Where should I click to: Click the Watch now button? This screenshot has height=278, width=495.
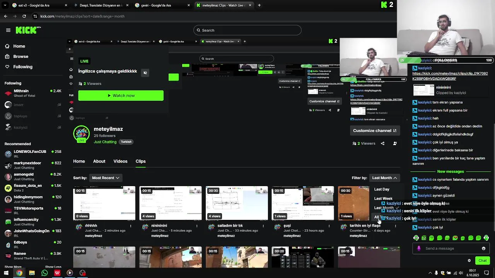[121, 95]
